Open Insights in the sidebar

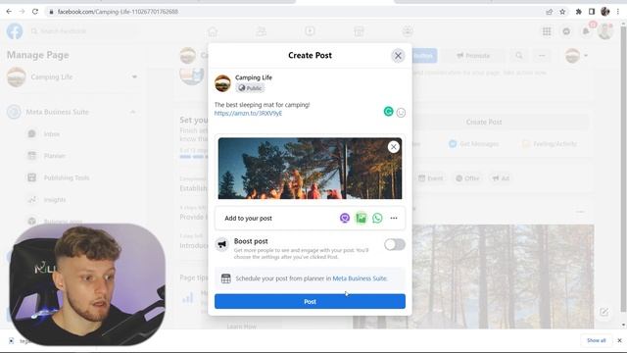tap(55, 199)
